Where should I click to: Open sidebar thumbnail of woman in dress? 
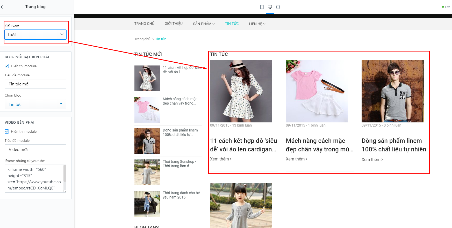pos(147,78)
